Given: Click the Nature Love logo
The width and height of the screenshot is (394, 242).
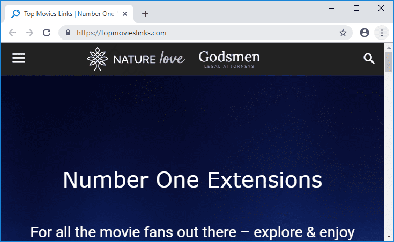Looking at the screenshot, I should [x=136, y=59].
